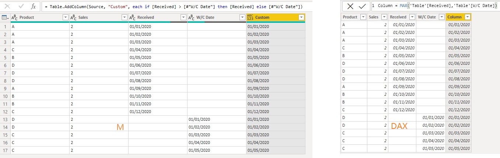Change the Custom column ABC123 type icon

tap(251, 17)
